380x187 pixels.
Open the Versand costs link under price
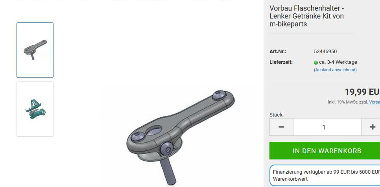374,102
